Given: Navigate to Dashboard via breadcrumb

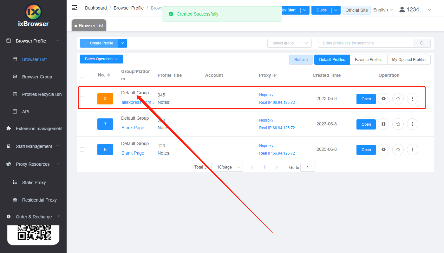Looking at the screenshot, I should click(x=96, y=8).
